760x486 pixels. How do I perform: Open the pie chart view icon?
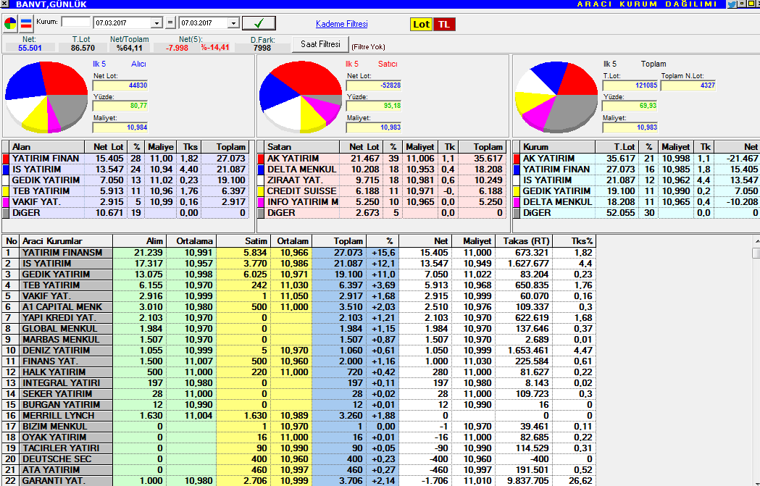click(x=10, y=23)
